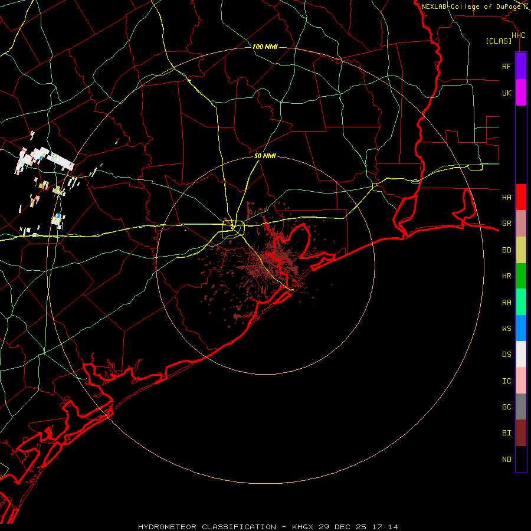Click the ND black legend swatch
The width and height of the screenshot is (531, 531).
click(521, 459)
